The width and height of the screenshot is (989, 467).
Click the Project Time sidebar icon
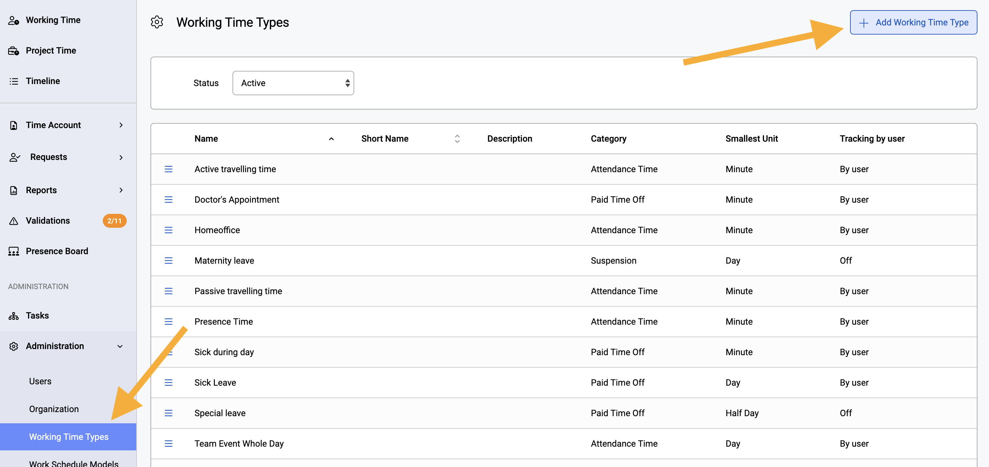pyautogui.click(x=14, y=51)
